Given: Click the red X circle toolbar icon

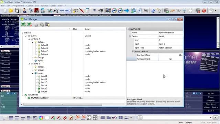Looking at the screenshot, I should coord(204,11).
